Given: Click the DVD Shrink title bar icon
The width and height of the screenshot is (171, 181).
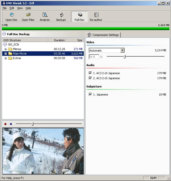Looking at the screenshot, I should [x=4, y=3].
